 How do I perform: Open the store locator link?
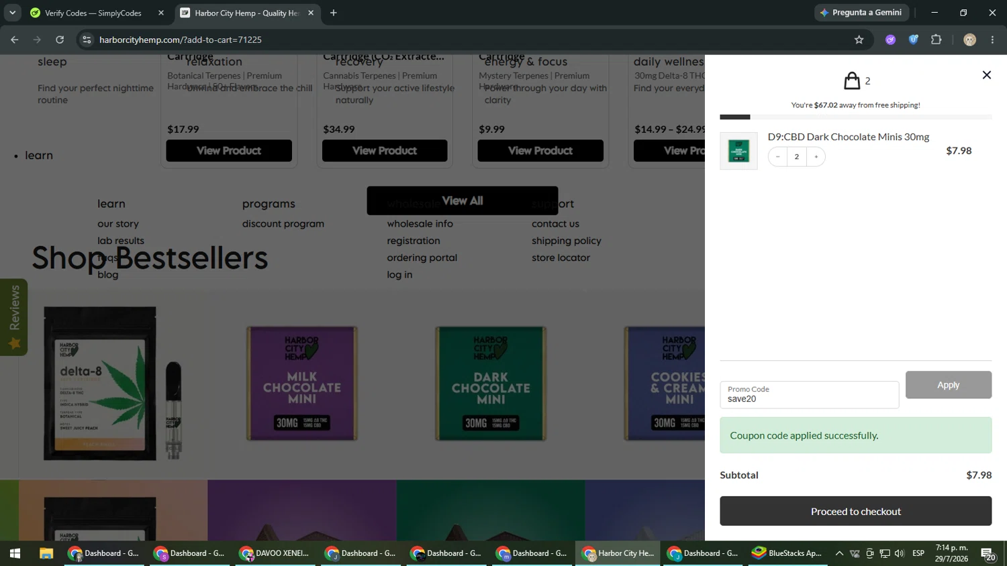click(x=561, y=258)
